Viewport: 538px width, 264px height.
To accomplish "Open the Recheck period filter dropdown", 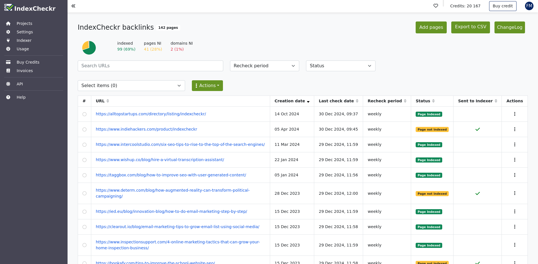I will 264,66.
